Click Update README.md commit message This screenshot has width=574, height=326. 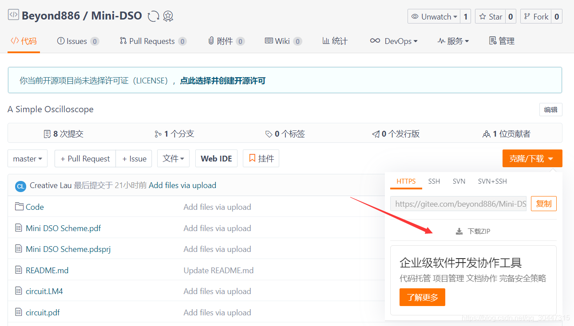pos(219,271)
